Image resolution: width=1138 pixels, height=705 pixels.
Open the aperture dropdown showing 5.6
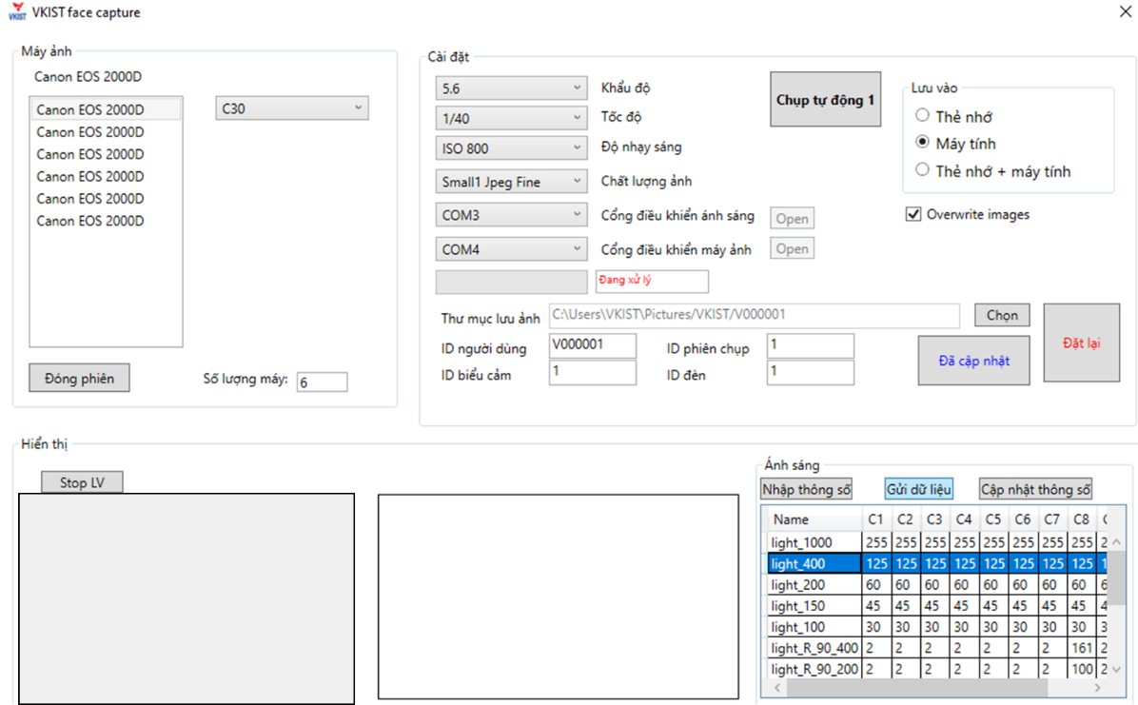pyautogui.click(x=511, y=88)
